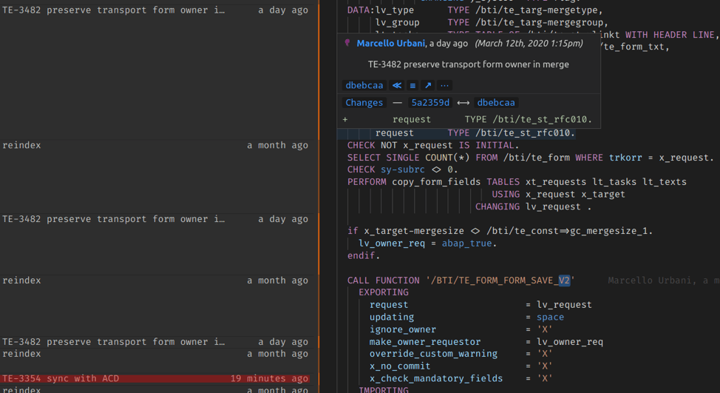Click highlighted code line 'request TYPE /bti/te_st_rfc010.'
The width and height of the screenshot is (720, 393).
(475, 132)
